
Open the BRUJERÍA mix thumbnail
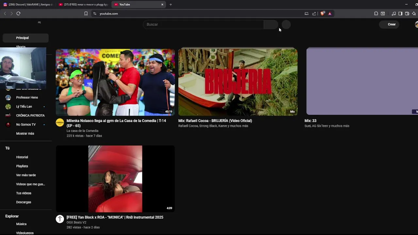tap(238, 82)
